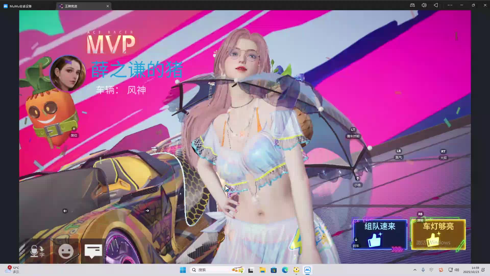Switch to the MuMu安卓设备 home tab

20,6
